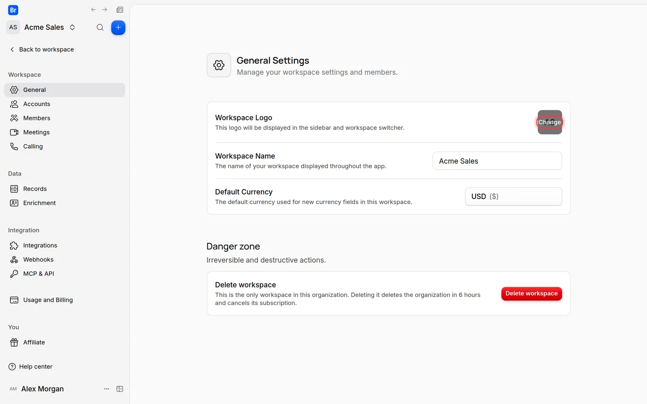The image size is (647, 404).
Task: Return via Back to workspace
Action: point(42,49)
